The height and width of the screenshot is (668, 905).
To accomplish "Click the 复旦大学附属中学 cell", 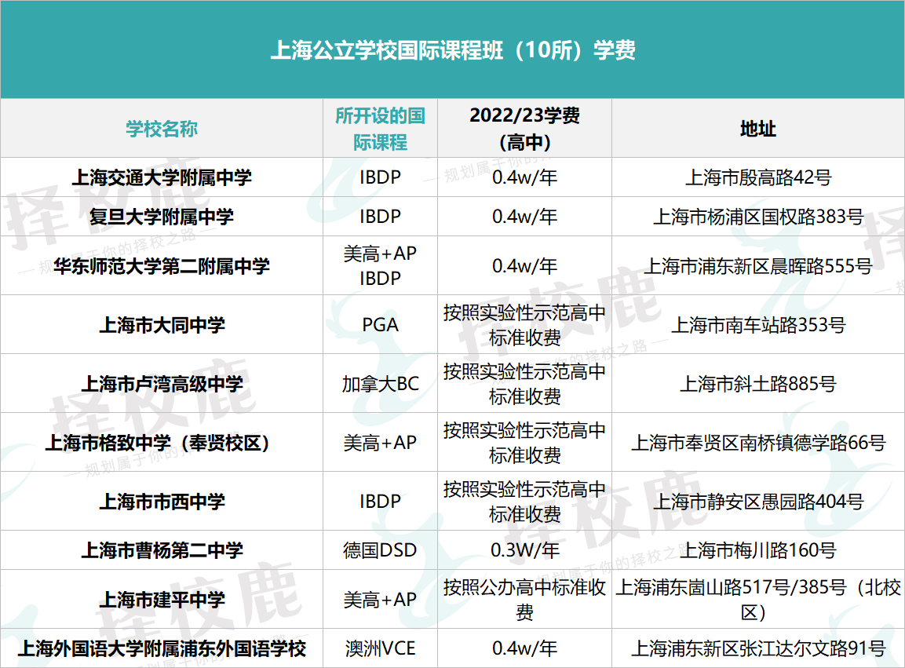I will [162, 217].
